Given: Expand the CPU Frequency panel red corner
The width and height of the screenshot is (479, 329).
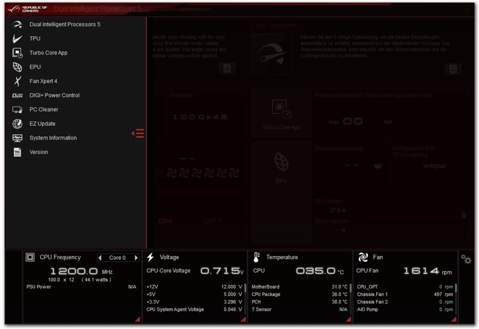Looking at the screenshot, I should (138, 319).
